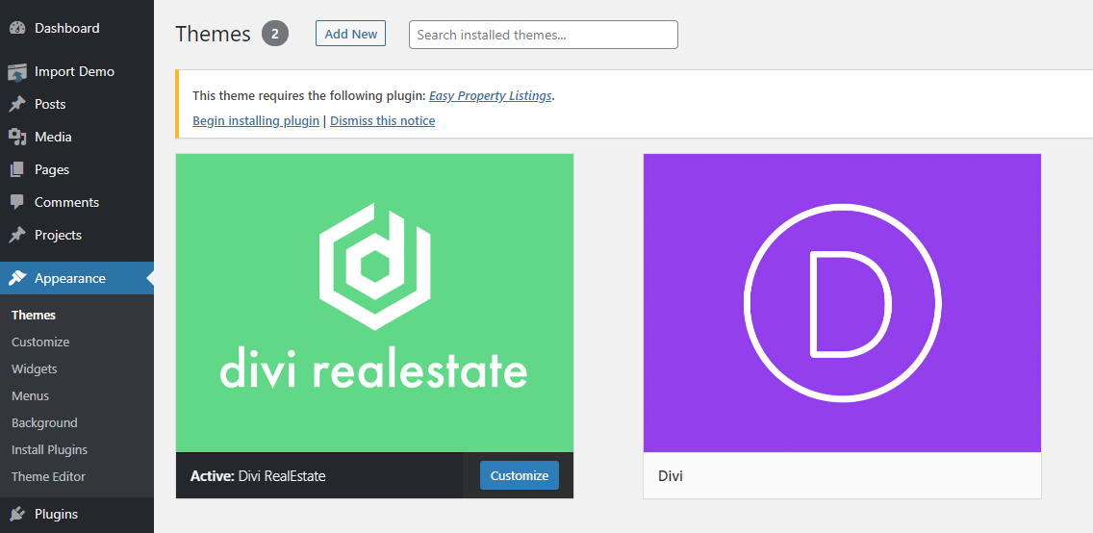Select the Divi RealEstate theme thumbnail
The image size is (1093, 533).
click(374, 303)
